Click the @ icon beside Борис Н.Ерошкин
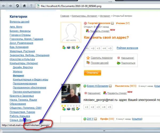Image resolution: width=160 pixels, height=133 pixels. pyautogui.click(x=85, y=86)
